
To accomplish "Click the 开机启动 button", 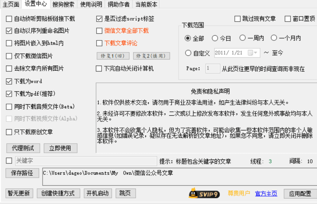I will (x=98, y=193).
